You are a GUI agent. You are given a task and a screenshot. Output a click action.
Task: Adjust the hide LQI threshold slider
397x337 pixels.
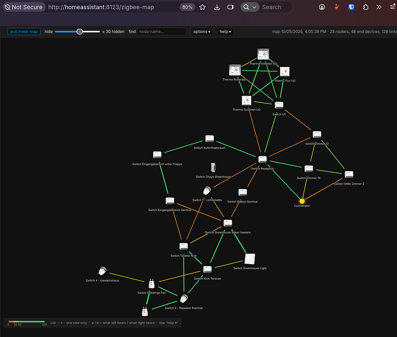(77, 31)
